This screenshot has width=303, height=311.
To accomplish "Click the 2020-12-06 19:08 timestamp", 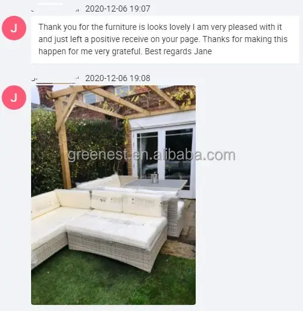I will pyautogui.click(x=118, y=78).
